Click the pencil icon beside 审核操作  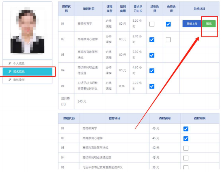(x=10, y=80)
